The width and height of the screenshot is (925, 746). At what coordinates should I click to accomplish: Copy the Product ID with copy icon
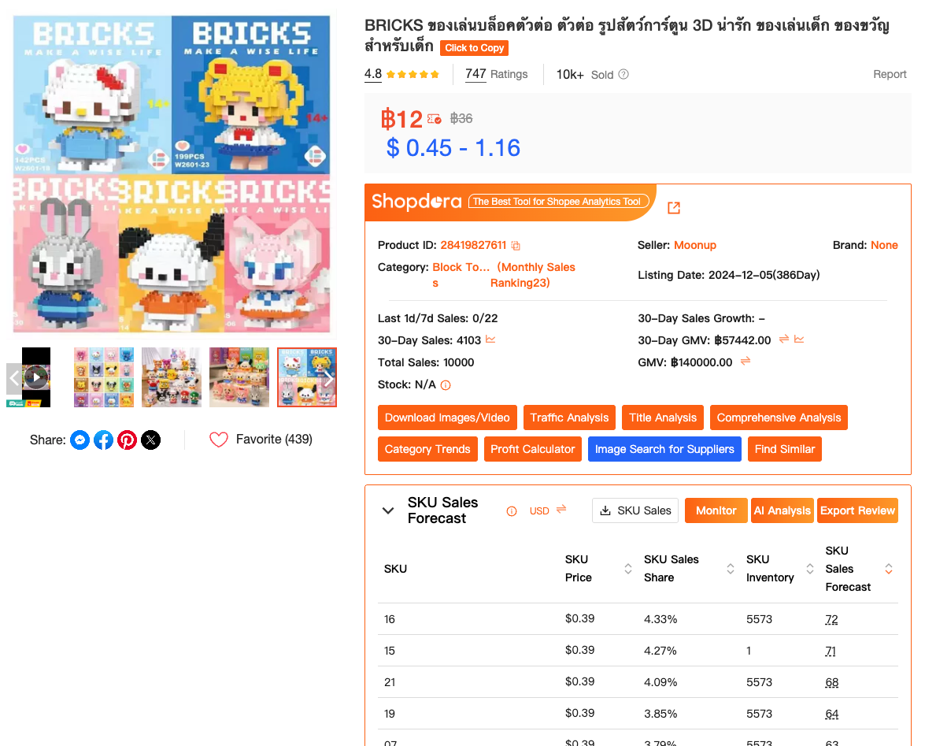(x=516, y=246)
